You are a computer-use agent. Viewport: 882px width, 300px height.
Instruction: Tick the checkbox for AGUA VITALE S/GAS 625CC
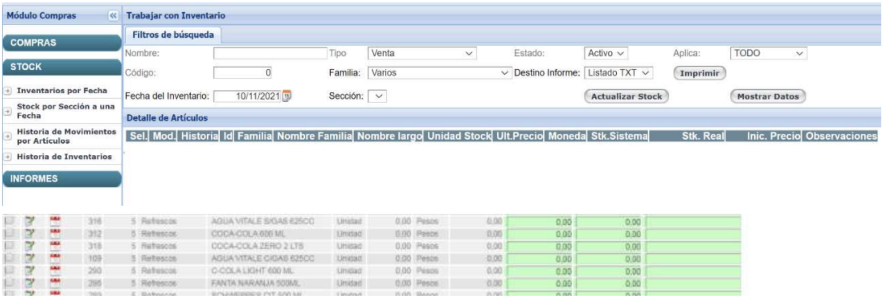coord(9,221)
